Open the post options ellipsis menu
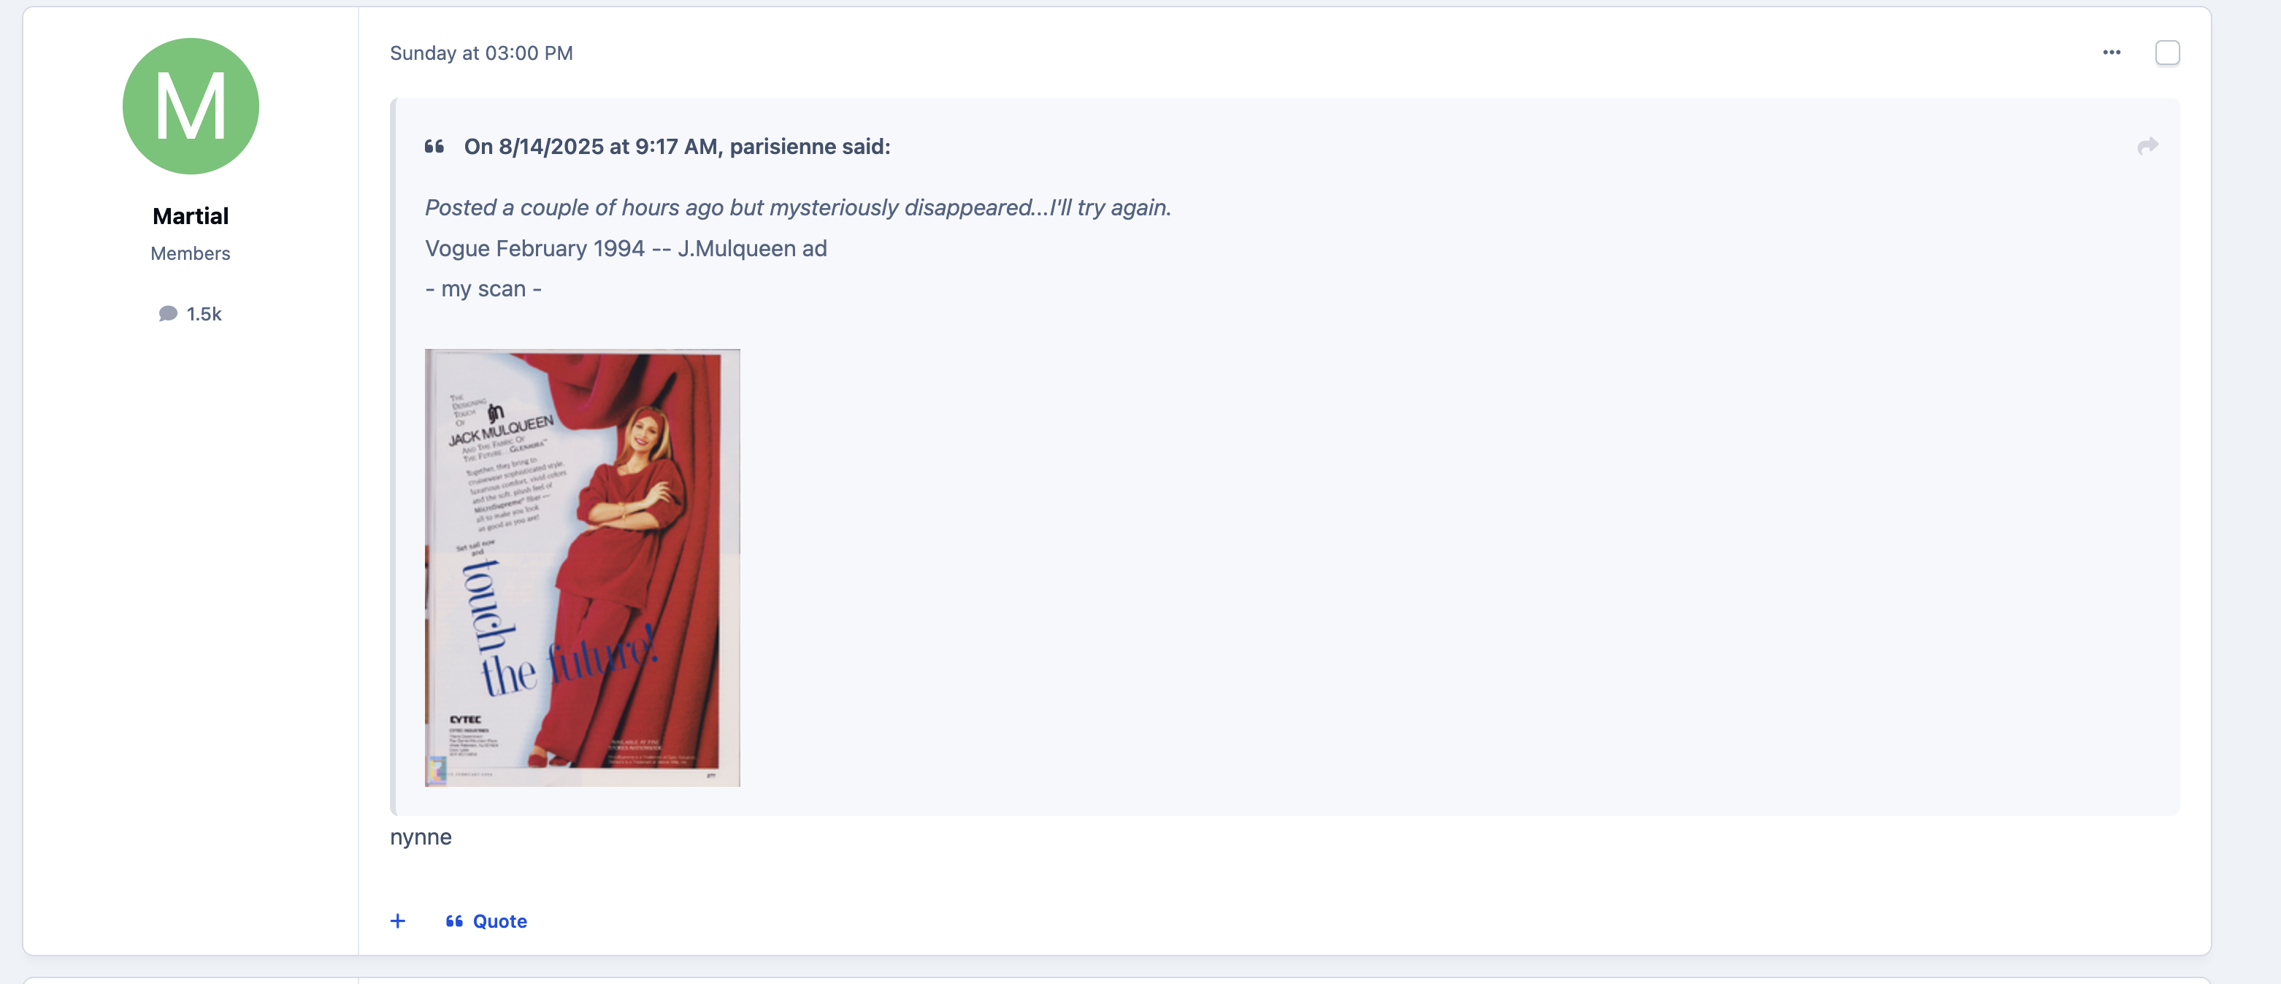The image size is (2281, 984). (x=2111, y=53)
